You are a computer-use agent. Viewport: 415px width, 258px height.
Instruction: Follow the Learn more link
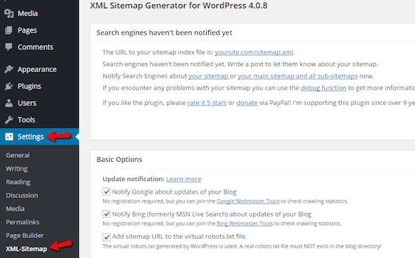click(x=183, y=179)
